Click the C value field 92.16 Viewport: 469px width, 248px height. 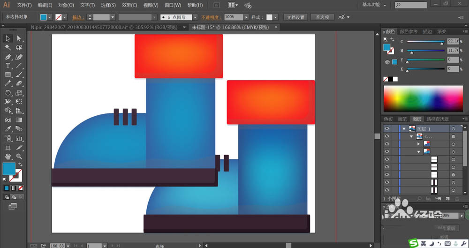pos(453,41)
